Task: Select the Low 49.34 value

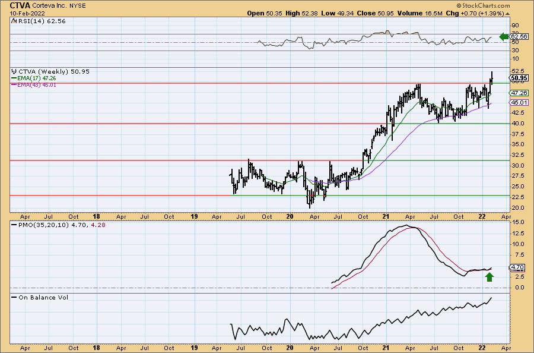Action: 337,13
